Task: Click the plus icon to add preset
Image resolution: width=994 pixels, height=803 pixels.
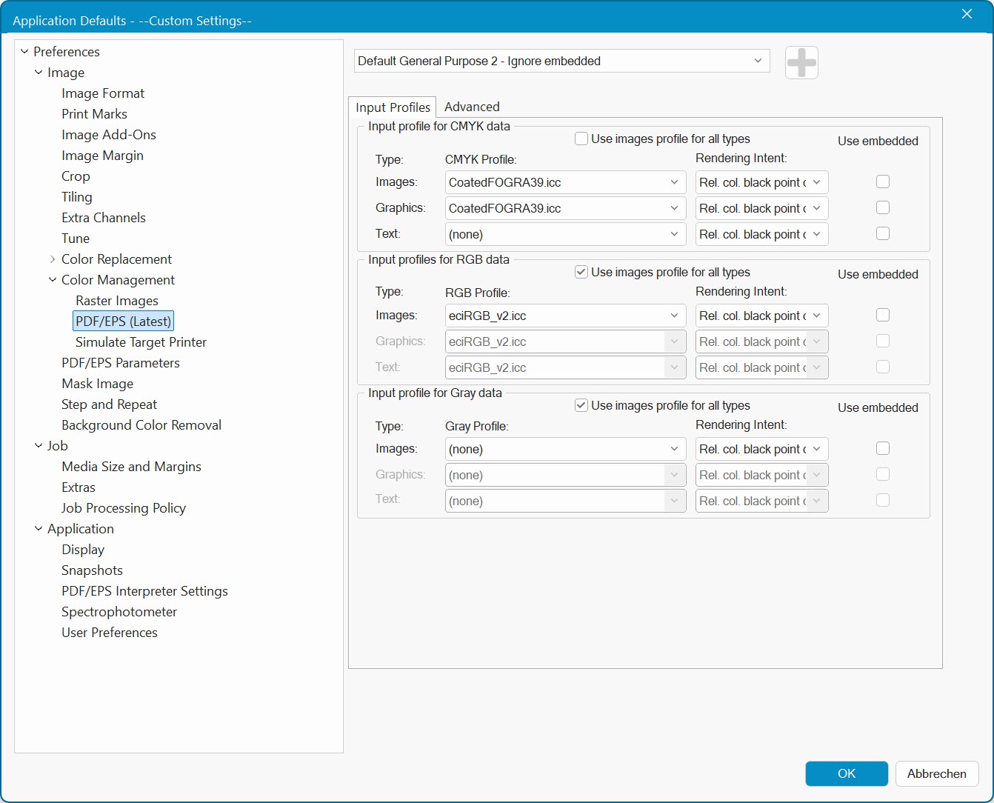Action: tap(801, 62)
